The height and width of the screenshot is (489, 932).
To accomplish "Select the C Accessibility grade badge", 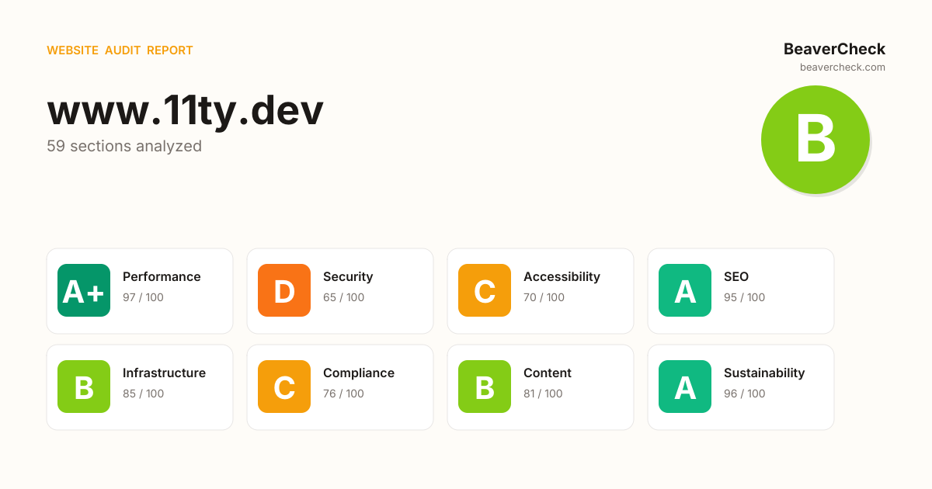I will 485,290.
